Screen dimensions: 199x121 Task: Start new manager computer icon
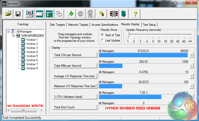coord(30,14)
